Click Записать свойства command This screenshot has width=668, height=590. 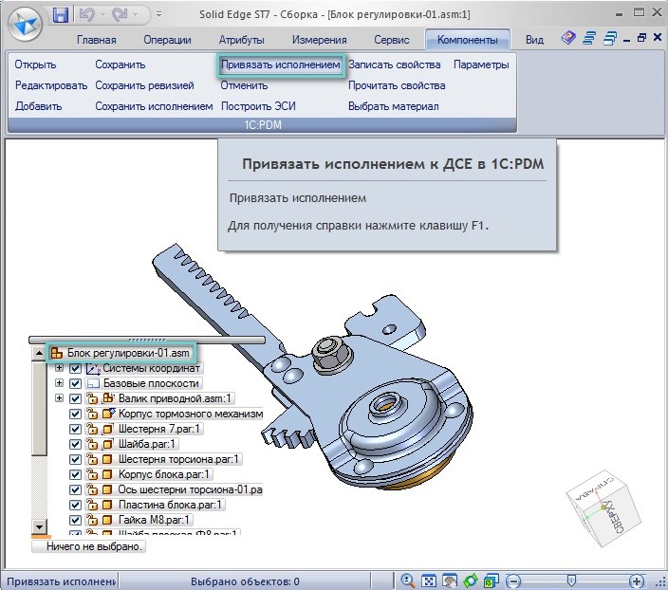coord(395,65)
